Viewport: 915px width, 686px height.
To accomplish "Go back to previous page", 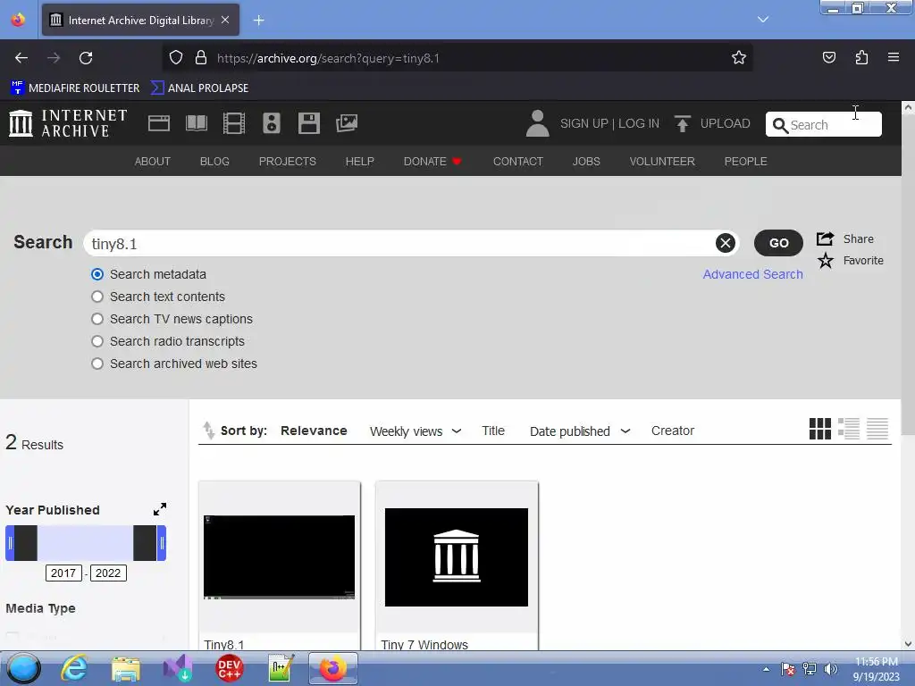I will (21, 58).
